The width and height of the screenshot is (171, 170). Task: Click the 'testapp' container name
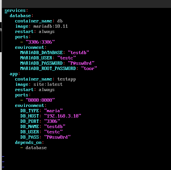(x=66, y=79)
